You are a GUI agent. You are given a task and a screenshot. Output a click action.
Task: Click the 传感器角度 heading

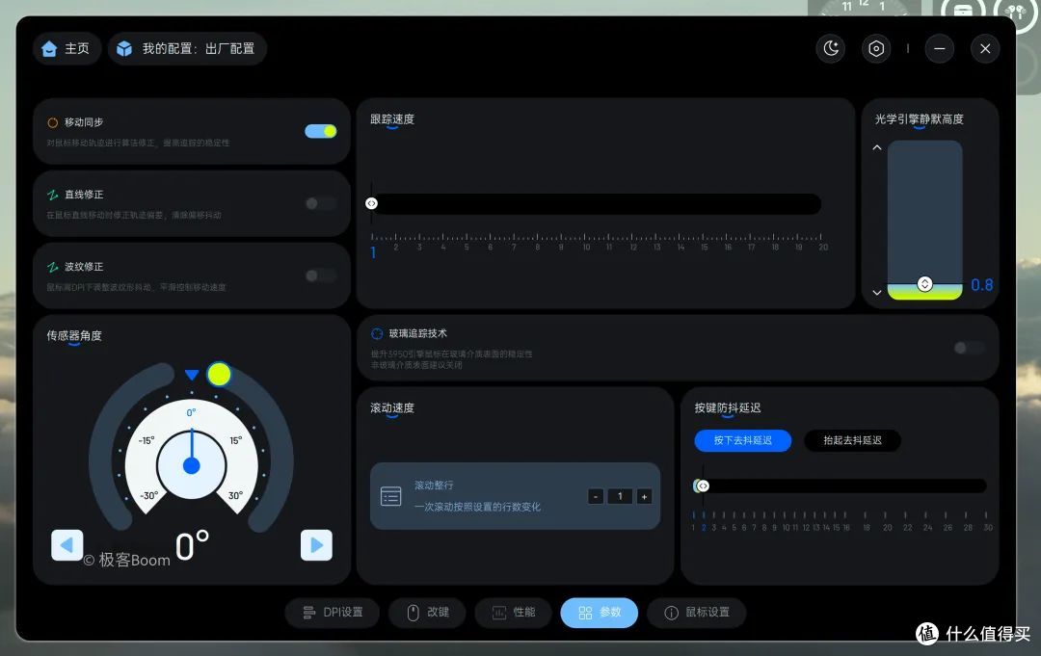pyautogui.click(x=74, y=335)
